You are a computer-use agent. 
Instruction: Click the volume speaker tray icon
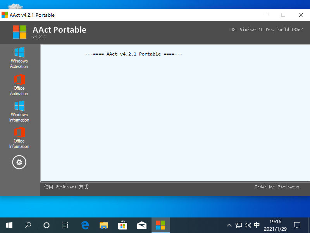248,225
